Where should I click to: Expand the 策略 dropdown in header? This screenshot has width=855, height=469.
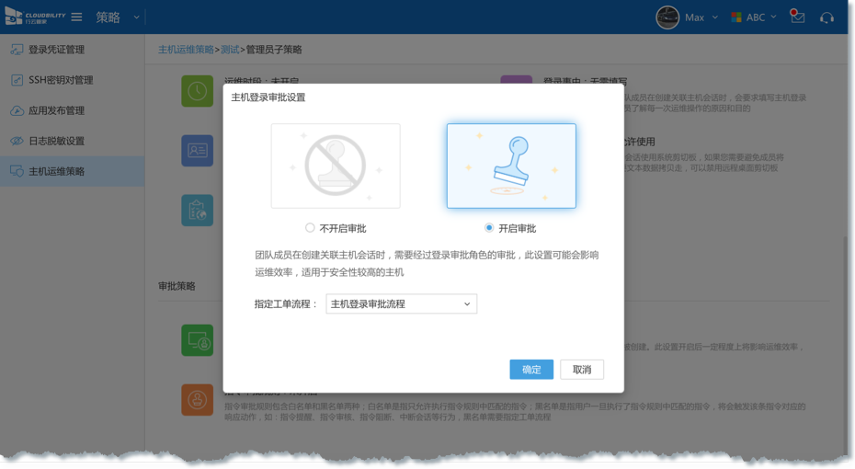pyautogui.click(x=137, y=17)
